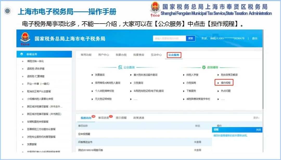Open 签署银税三方划缴协议套餐
281x160 pixels.
point(41,129)
